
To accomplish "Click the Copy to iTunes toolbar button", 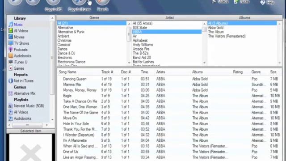I will click(x=79, y=5).
